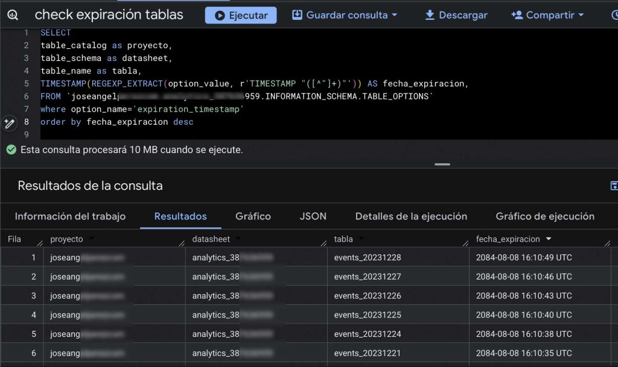
Task: Click the clock icon at toolbar edge
Action: click(614, 15)
